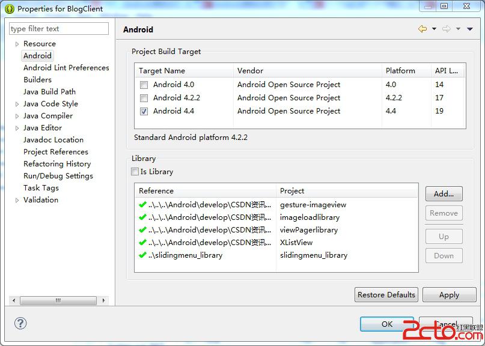Select the ..\slidingmenu_library reference row
This screenshot has width=485, height=346.
click(185, 255)
